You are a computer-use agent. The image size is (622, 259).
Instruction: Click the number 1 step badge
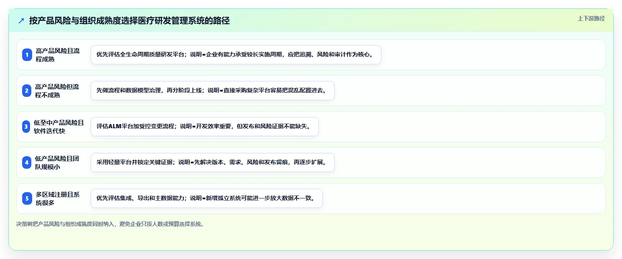(27, 55)
